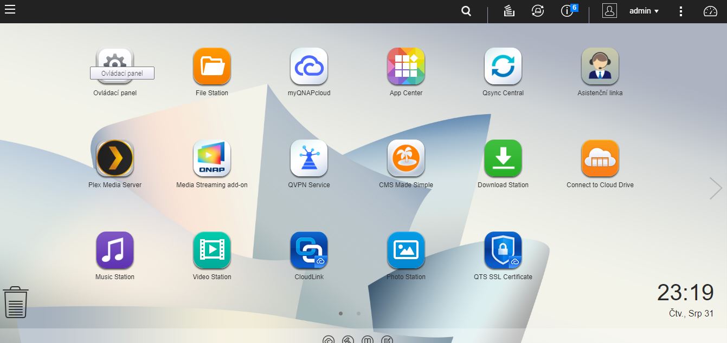727x343 pixels.
Task: View the 6 event notifications
Action: tap(569, 10)
